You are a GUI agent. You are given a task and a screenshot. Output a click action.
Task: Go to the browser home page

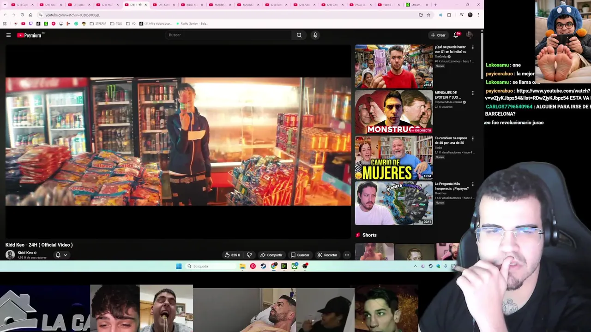[30, 15]
